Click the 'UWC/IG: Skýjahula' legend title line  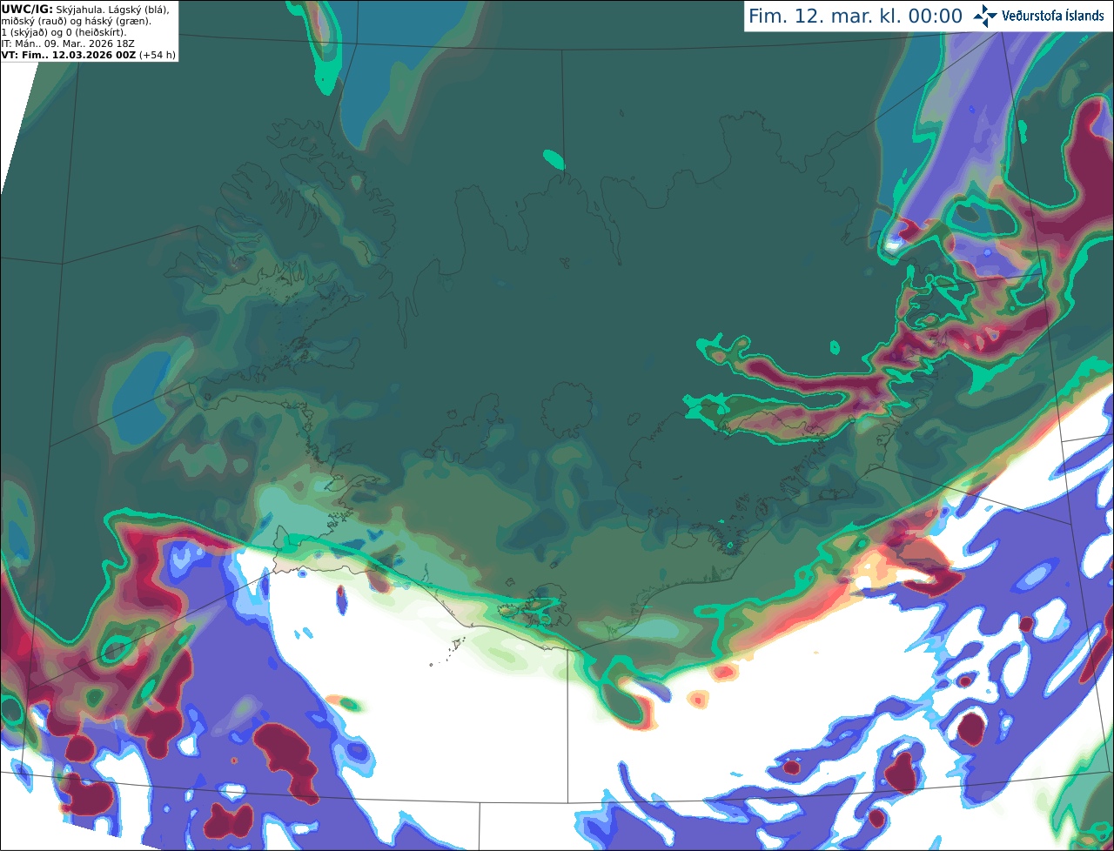(85, 9)
